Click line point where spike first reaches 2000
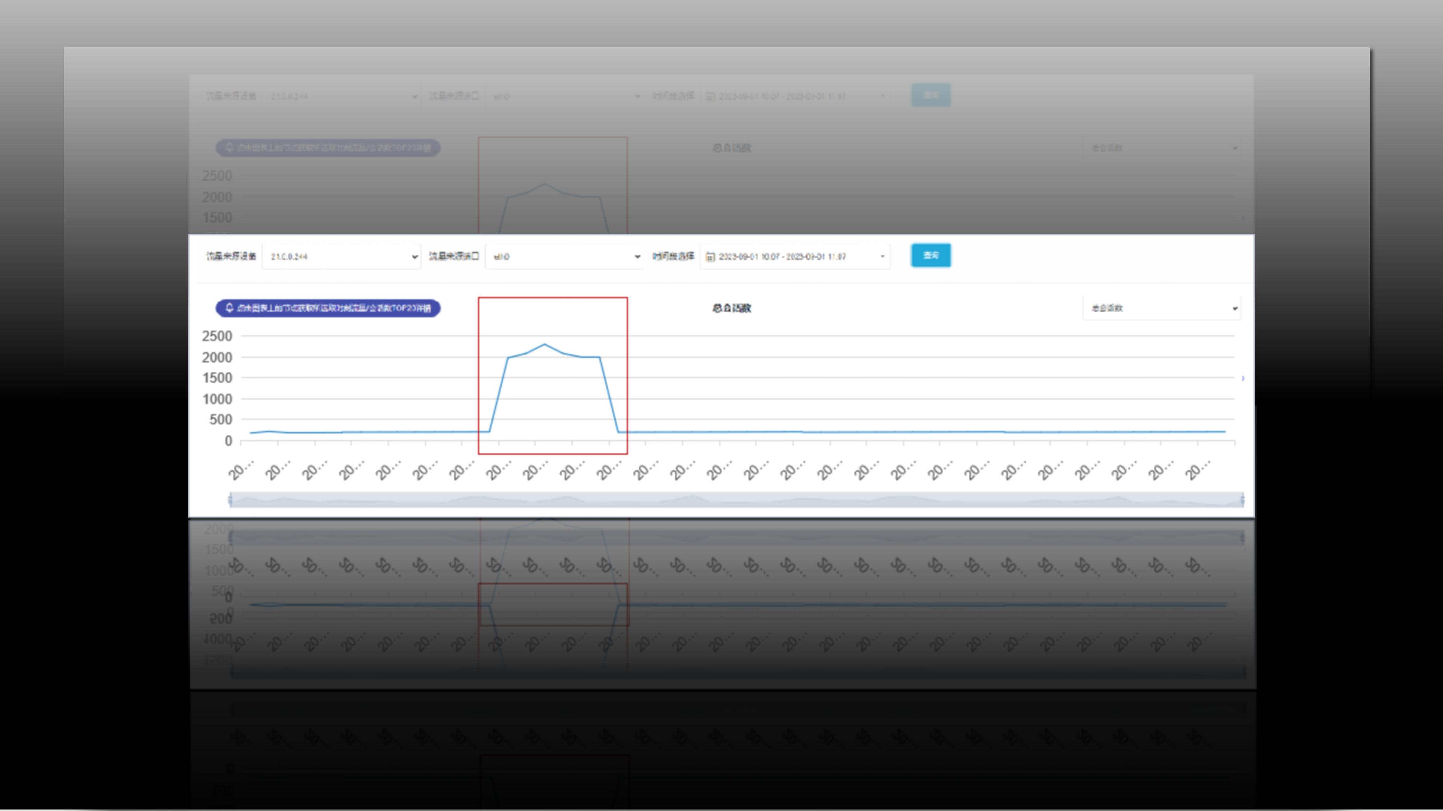Viewport: 1443px width, 811px height. tap(508, 358)
